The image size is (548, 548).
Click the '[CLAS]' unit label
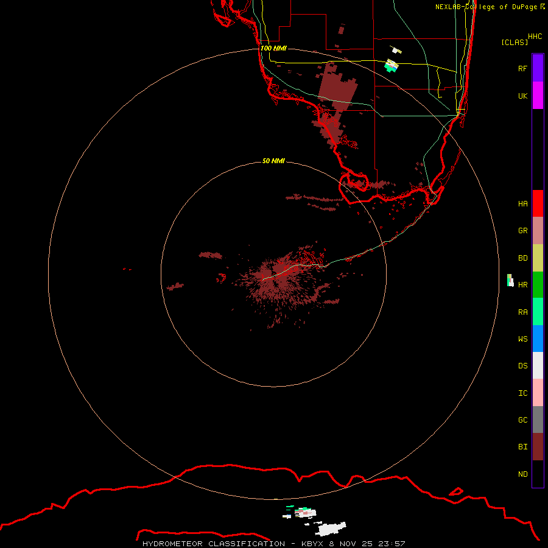(x=515, y=42)
